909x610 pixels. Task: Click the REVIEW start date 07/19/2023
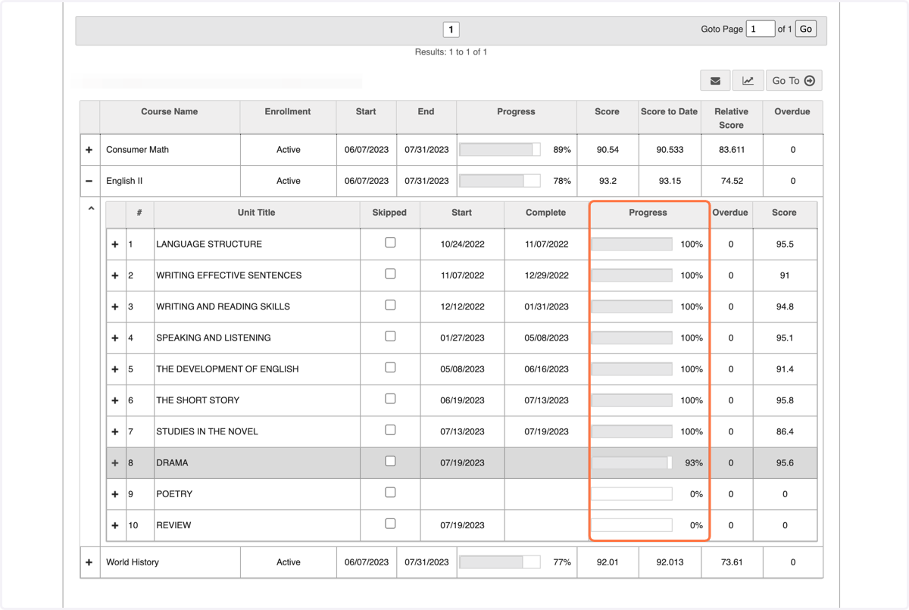pyautogui.click(x=462, y=525)
